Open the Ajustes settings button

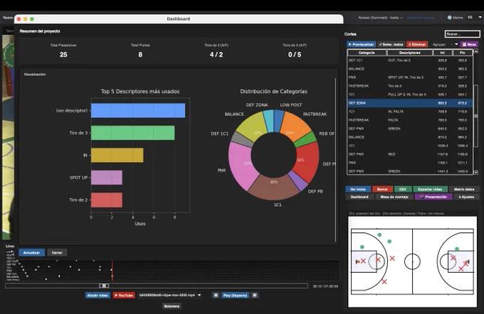pyautogui.click(x=466, y=197)
